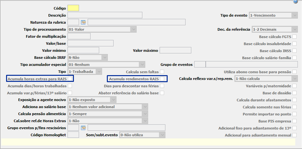Tick Abater referência do salário base
This screenshot has width=302, height=149.
coord(162,93)
